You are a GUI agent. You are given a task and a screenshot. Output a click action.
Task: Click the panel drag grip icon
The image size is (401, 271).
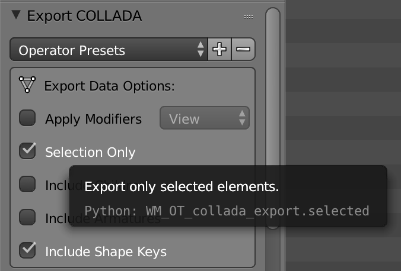249,17
